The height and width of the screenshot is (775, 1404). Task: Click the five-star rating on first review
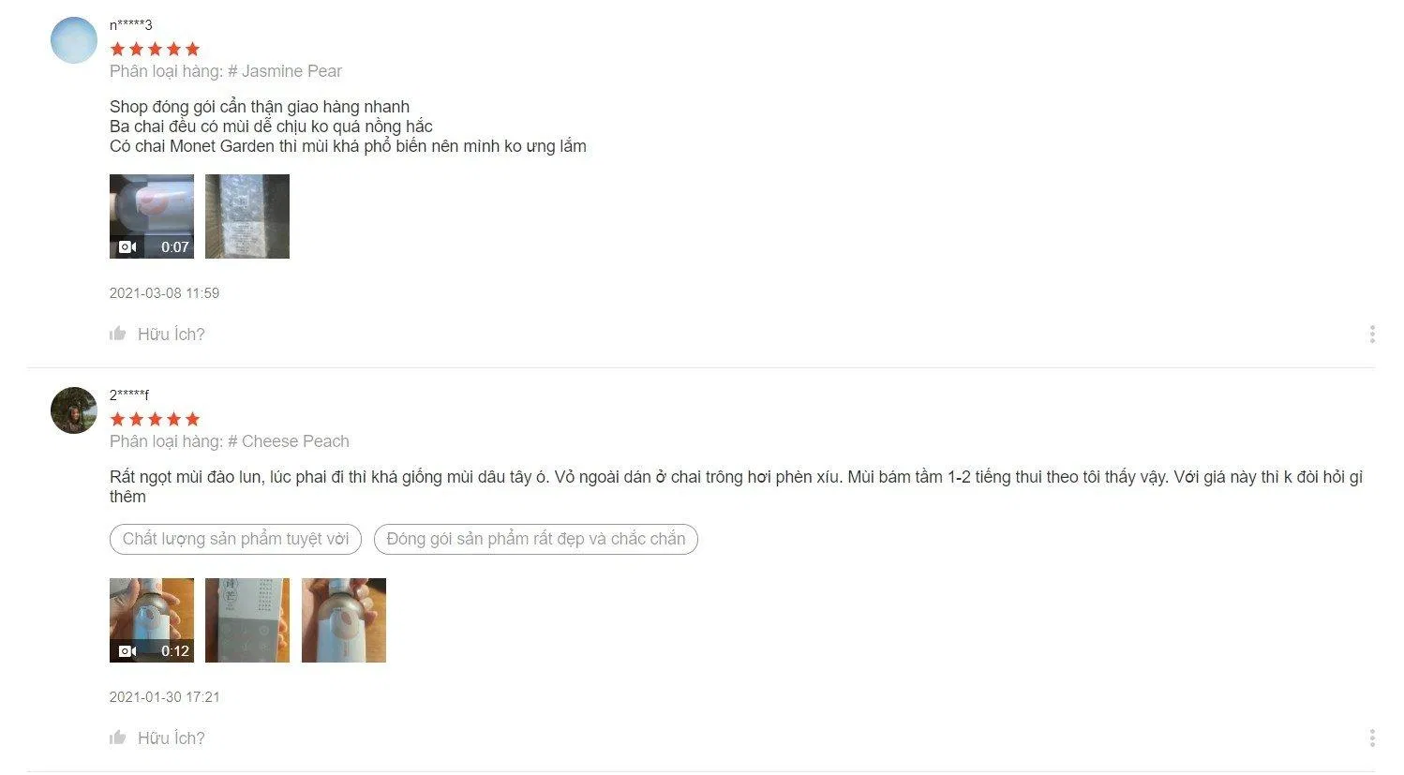(x=155, y=49)
